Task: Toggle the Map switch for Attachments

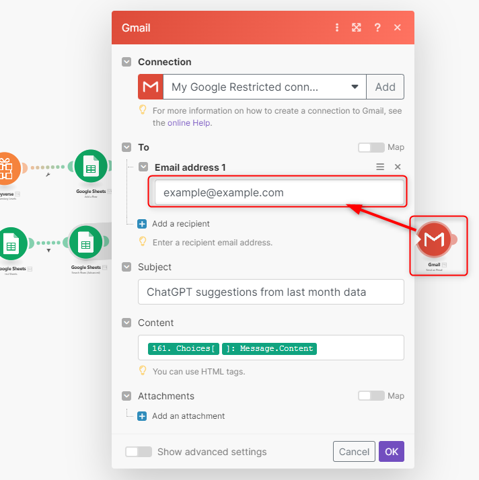Action: 371,396
